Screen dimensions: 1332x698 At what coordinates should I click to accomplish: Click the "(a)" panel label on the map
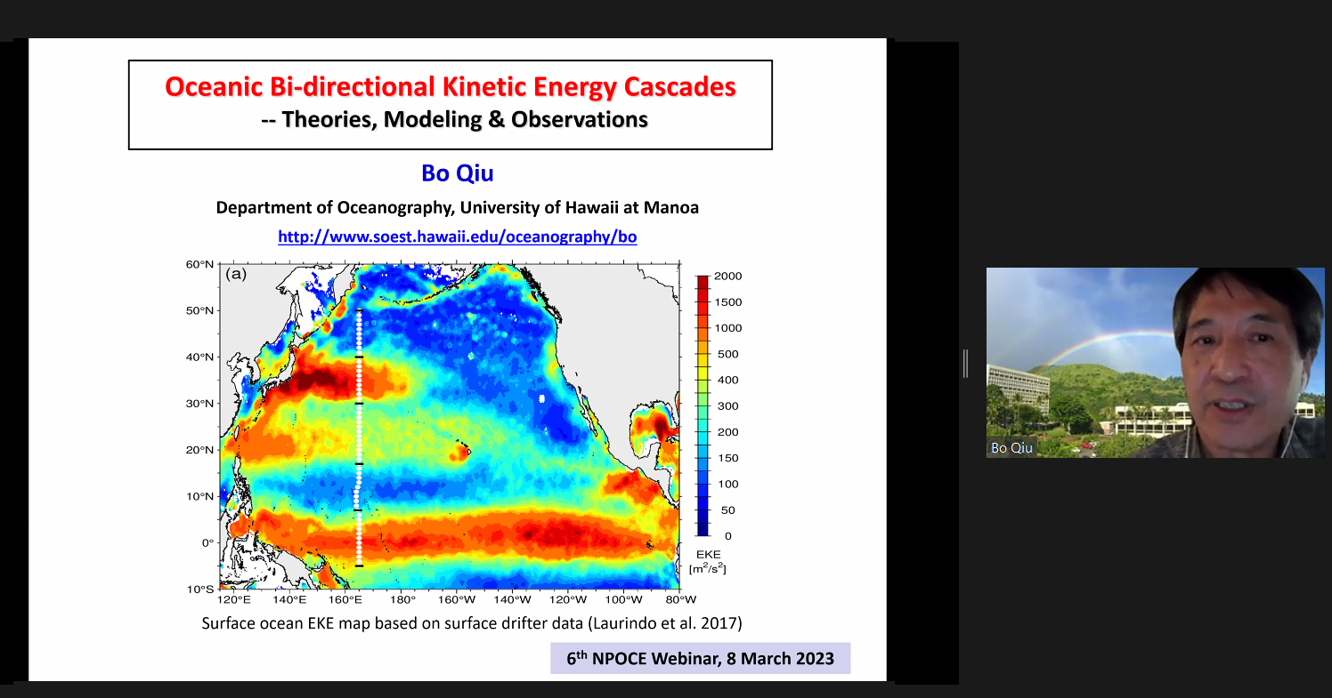pos(236,274)
